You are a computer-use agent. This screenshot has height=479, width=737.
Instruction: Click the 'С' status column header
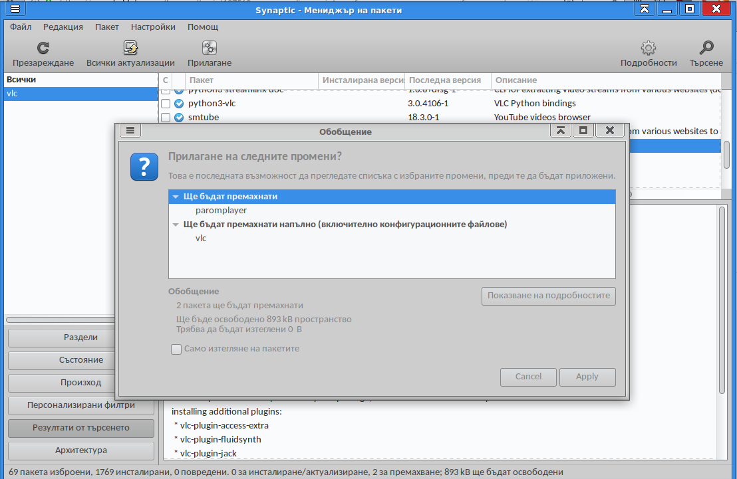pos(166,80)
